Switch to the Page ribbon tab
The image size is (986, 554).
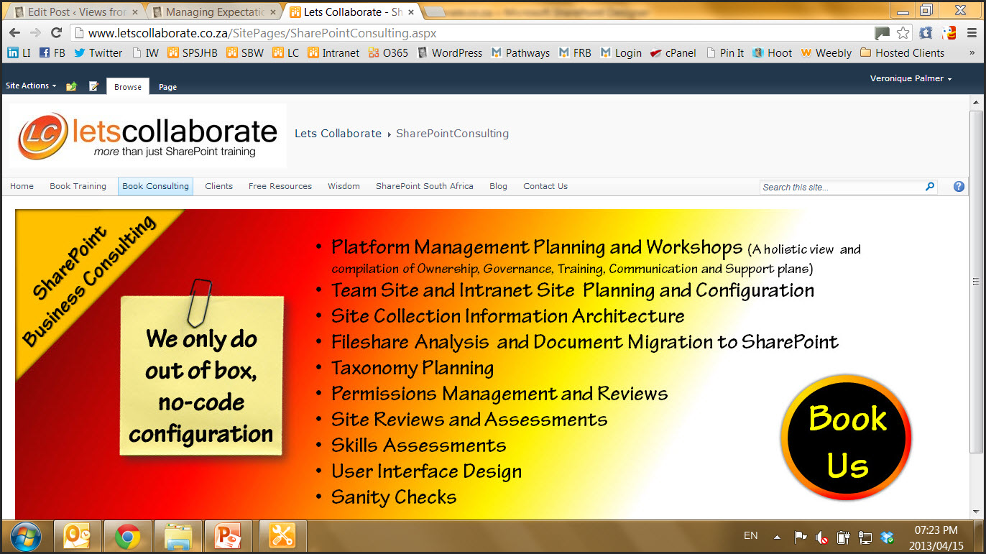click(167, 87)
